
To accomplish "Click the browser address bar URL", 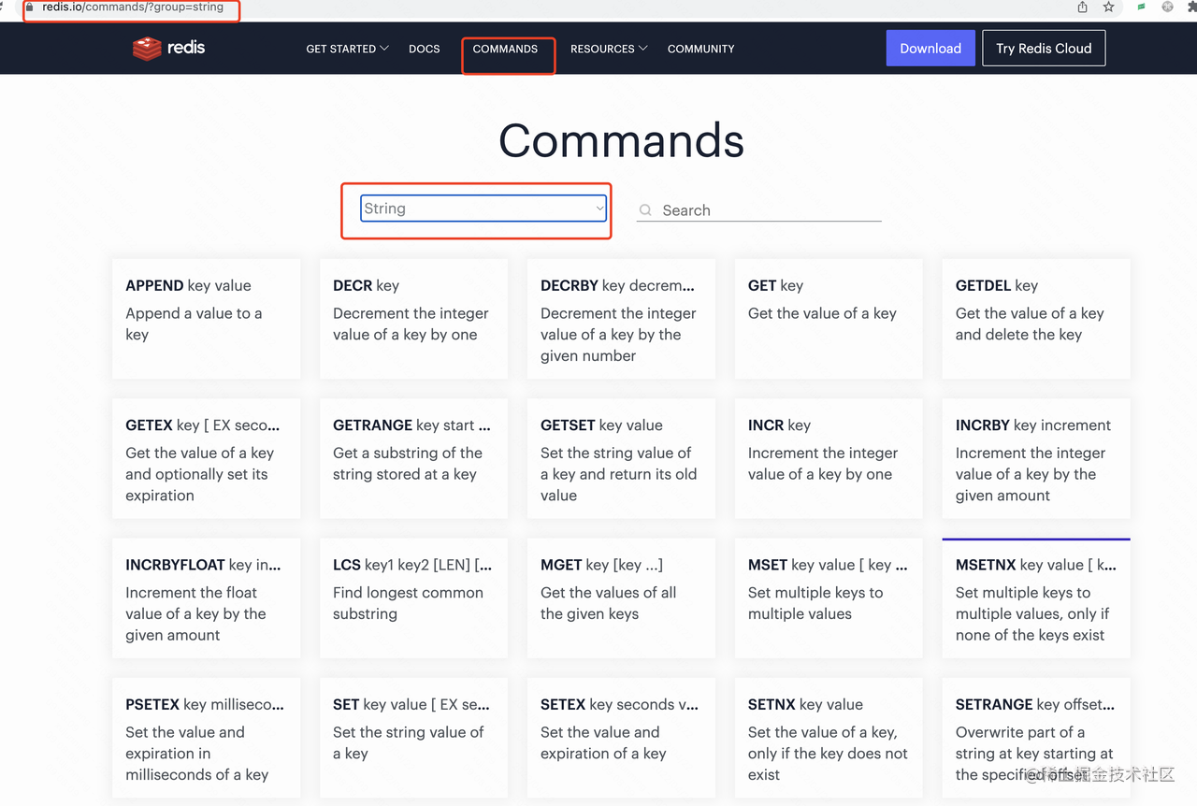I will (133, 7).
